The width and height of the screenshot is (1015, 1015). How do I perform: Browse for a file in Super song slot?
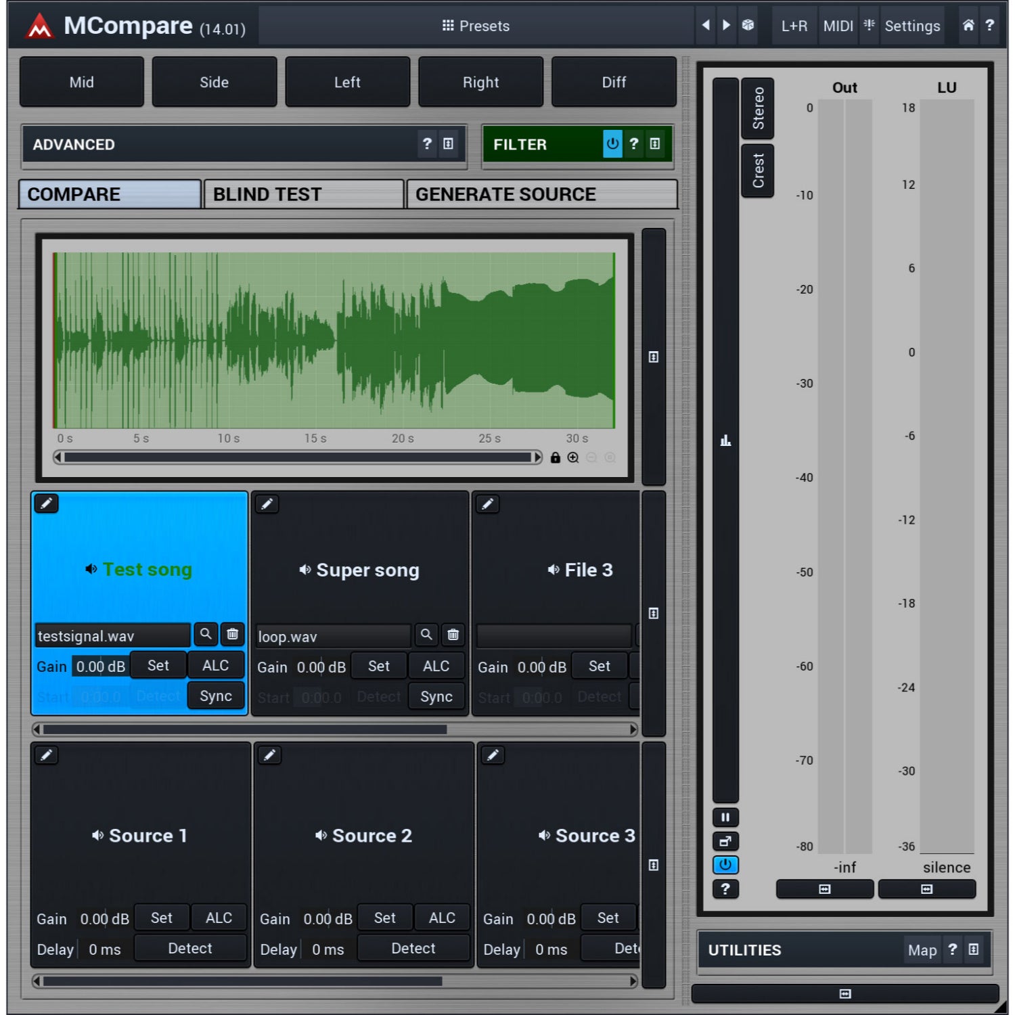[x=426, y=635]
